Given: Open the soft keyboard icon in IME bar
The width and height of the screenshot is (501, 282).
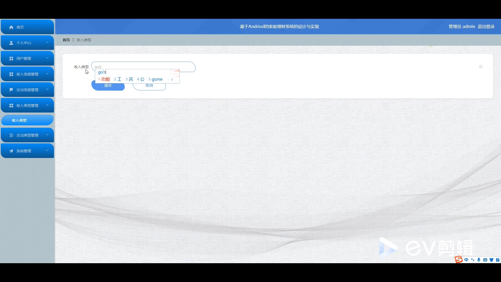Looking at the screenshot, I should click(x=485, y=260).
